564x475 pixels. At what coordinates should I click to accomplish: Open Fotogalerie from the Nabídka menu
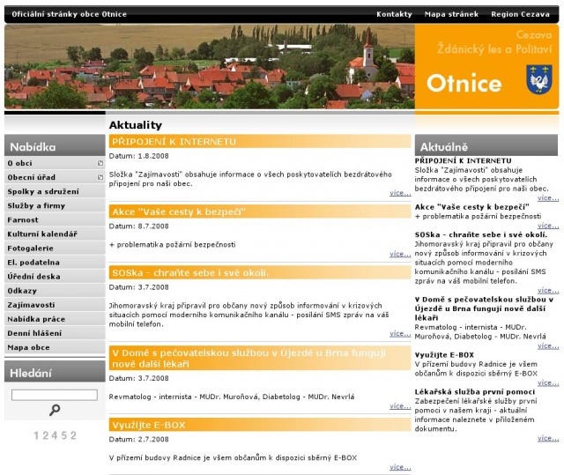tap(30, 248)
